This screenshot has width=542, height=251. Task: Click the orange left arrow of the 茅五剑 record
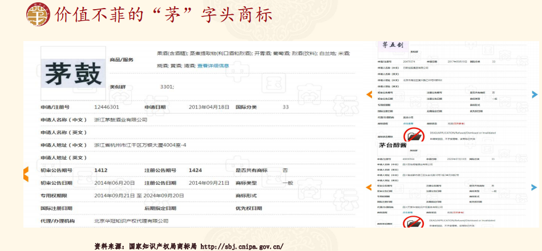point(369,94)
